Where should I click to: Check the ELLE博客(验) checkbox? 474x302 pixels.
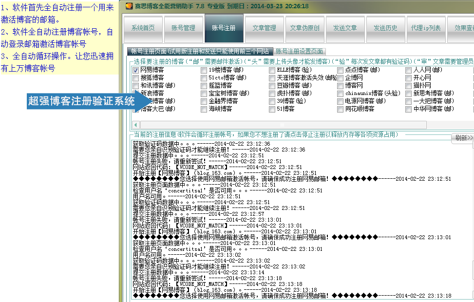pyautogui.click(x=272, y=70)
